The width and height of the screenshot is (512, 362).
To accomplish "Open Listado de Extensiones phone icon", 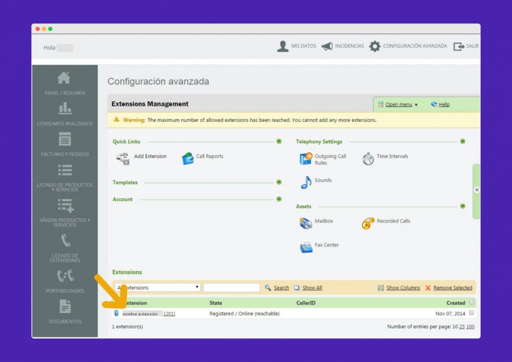I will pos(65,240).
